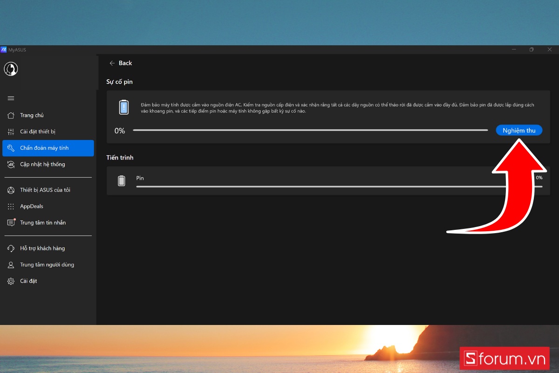Close the MyASUS window

pos(550,49)
